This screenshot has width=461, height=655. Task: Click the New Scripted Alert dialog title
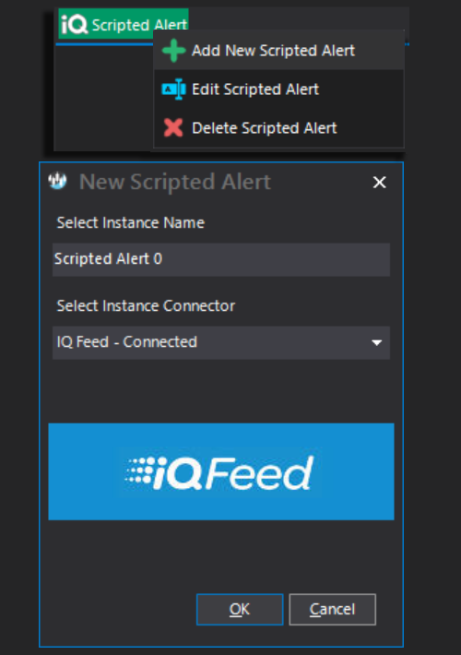[x=175, y=182]
